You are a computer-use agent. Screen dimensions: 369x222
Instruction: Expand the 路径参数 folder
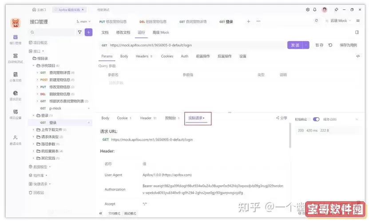(33, 144)
